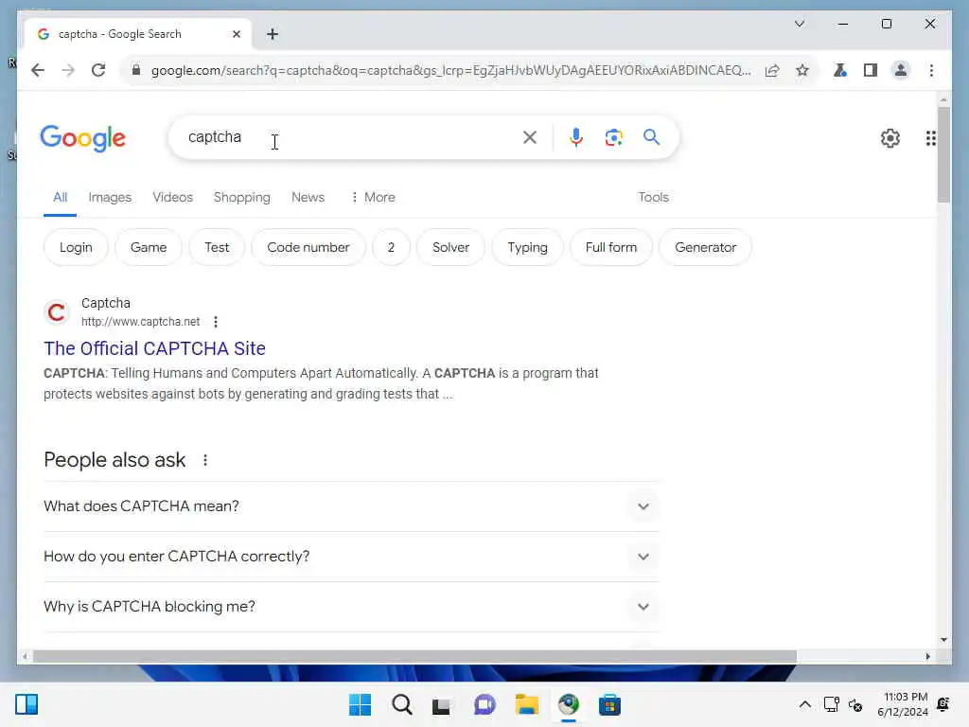Toggle the browser side panel

(871, 70)
